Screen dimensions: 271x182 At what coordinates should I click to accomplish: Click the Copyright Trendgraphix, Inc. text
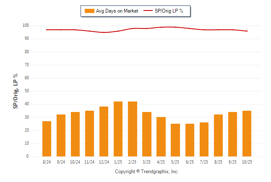click(x=147, y=172)
